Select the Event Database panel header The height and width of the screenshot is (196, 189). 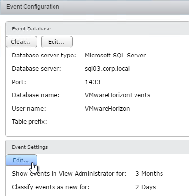click(97, 28)
